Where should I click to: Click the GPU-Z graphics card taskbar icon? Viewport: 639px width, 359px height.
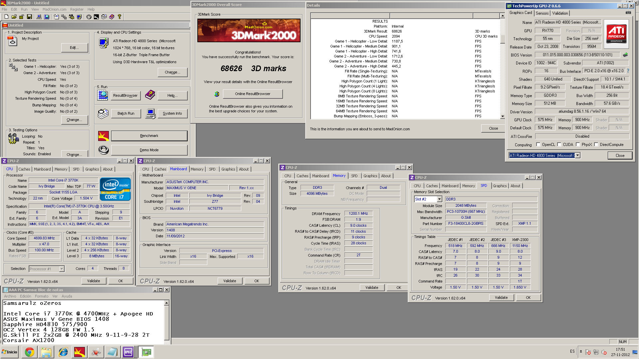click(146, 352)
